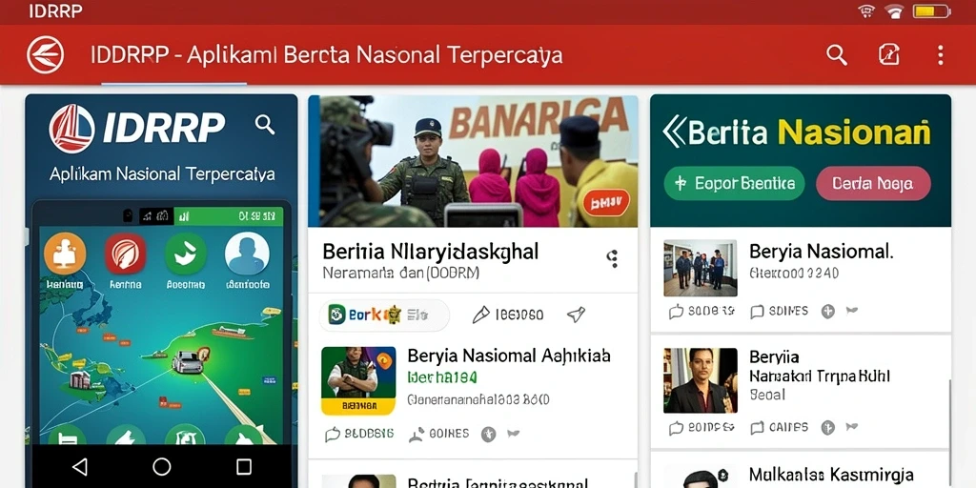Click the IDRRP red sail logo
The width and height of the screenshot is (976, 488).
(x=71, y=129)
